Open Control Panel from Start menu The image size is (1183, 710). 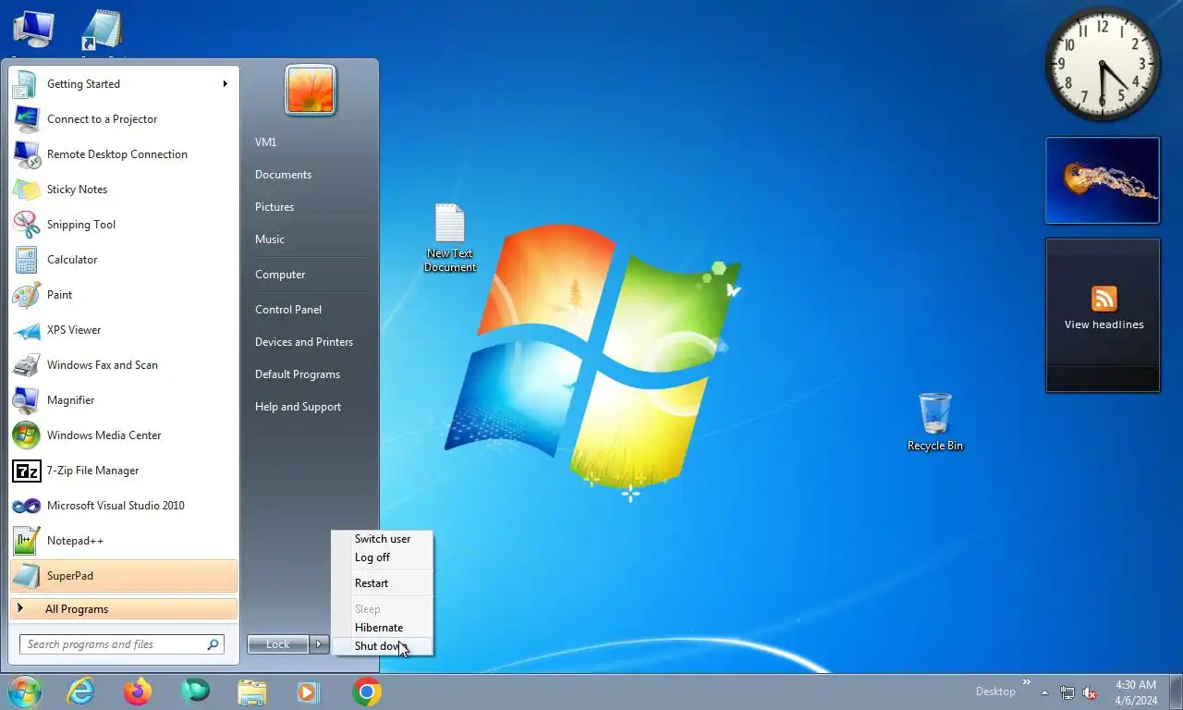pyautogui.click(x=288, y=310)
